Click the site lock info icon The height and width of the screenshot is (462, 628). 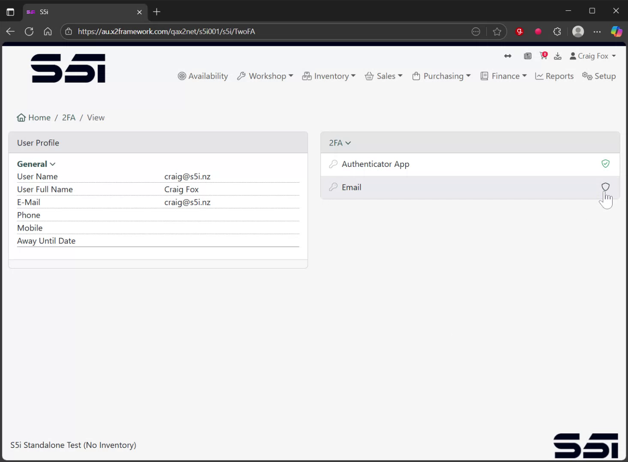[x=69, y=31]
